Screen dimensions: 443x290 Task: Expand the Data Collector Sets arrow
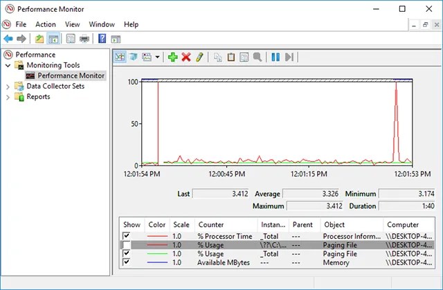(x=8, y=87)
